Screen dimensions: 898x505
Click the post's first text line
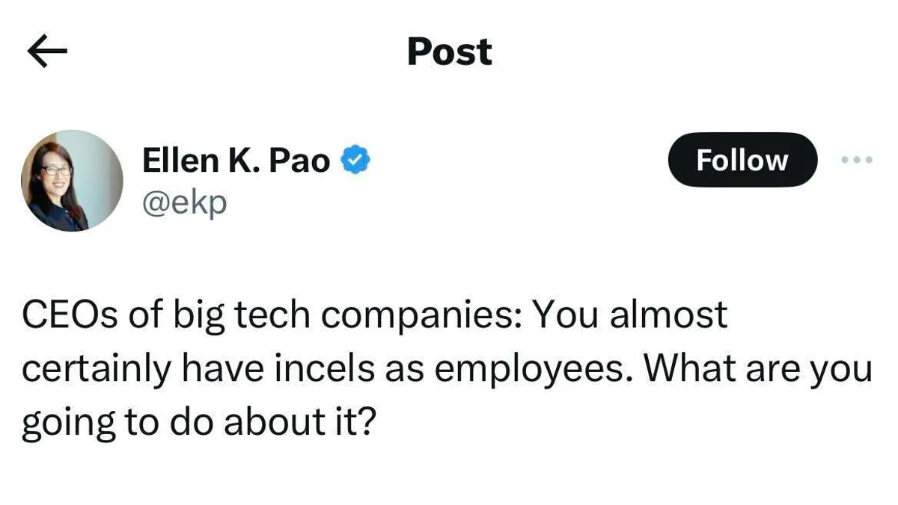374,316
